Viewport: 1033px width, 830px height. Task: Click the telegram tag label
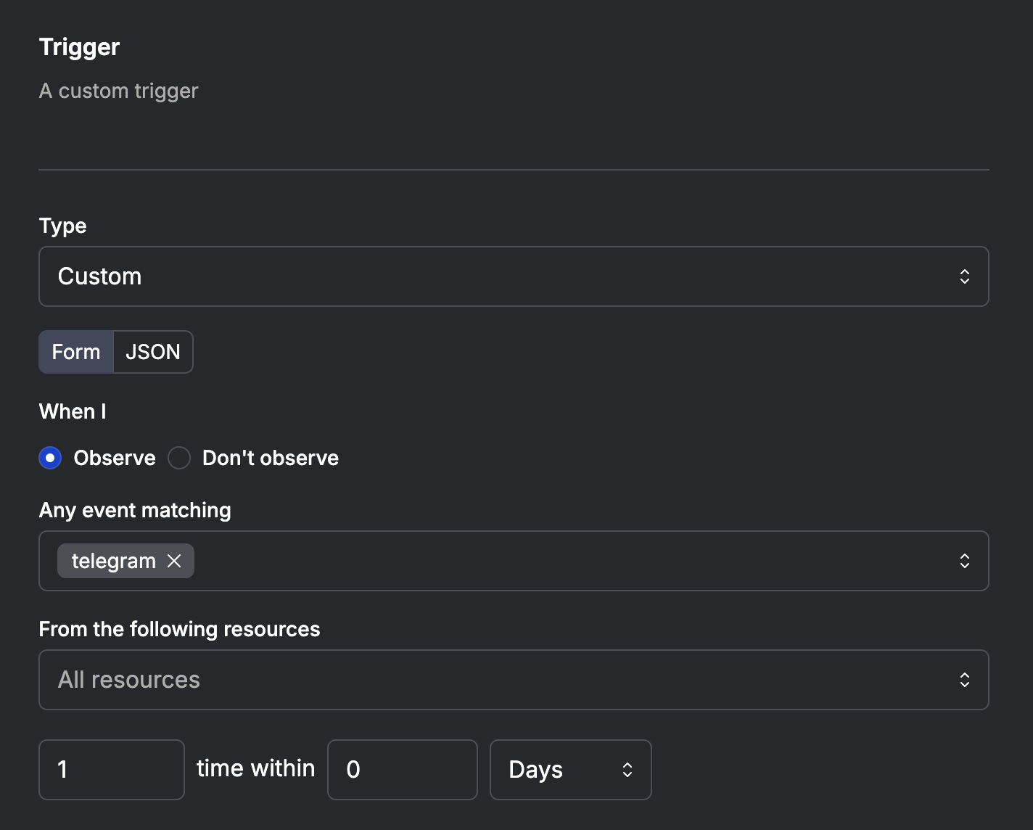(113, 561)
